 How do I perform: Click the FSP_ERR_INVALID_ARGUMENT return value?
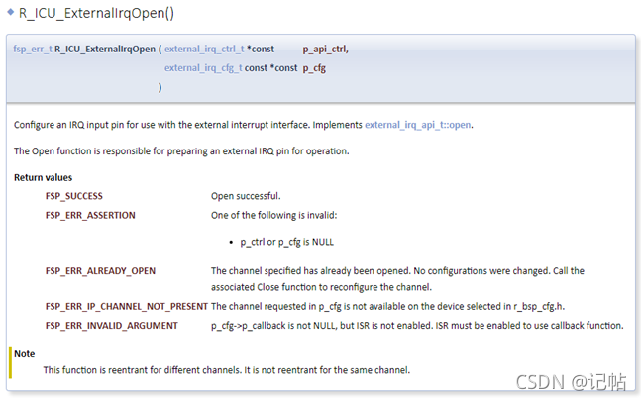112,326
